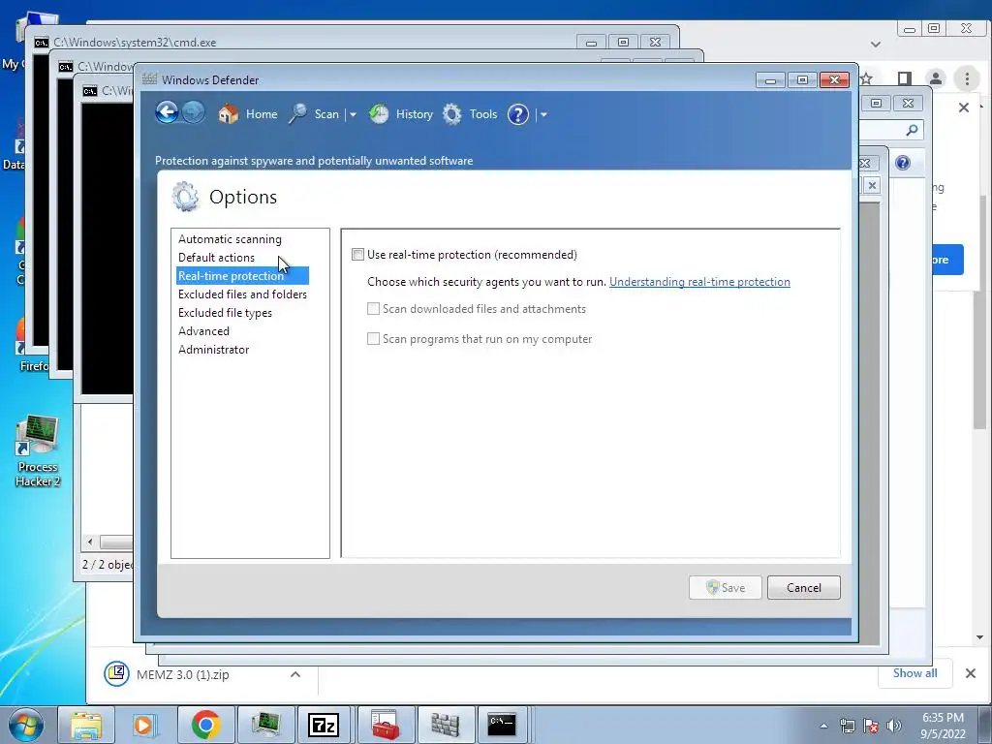Click Show all downloads in Chrome
This screenshot has width=992, height=744.
pos(914,673)
